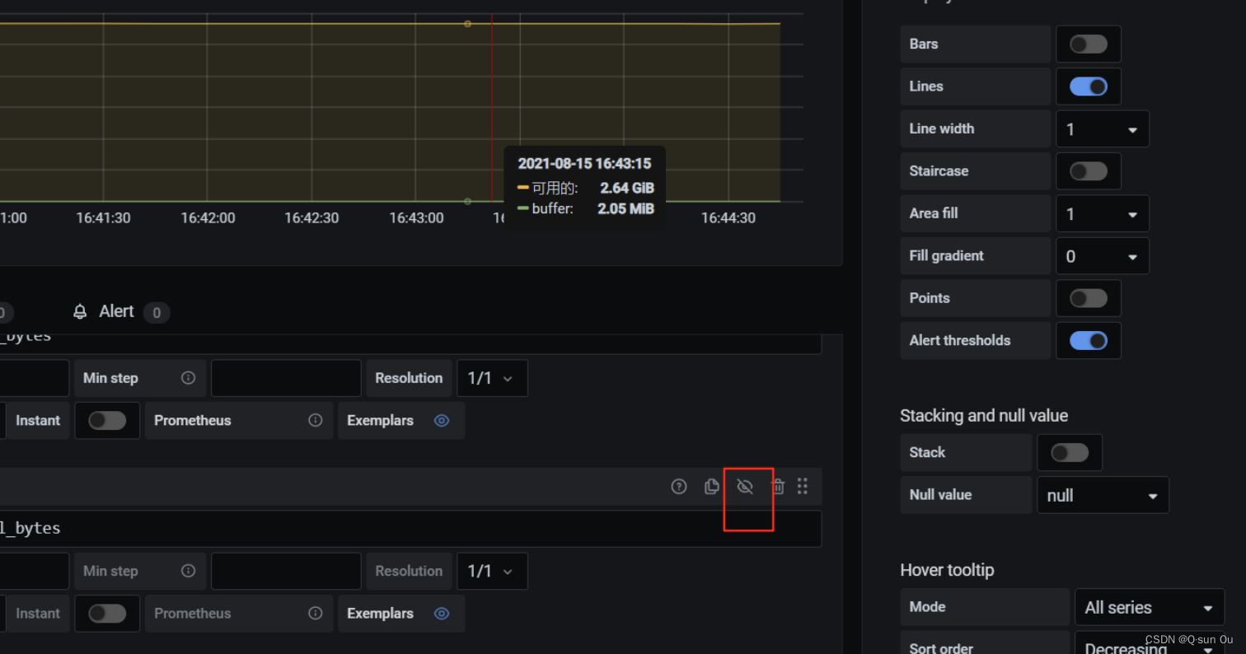Screen dimensions: 1246x654
Task: Click the Alert bell icon
Action: (79, 311)
